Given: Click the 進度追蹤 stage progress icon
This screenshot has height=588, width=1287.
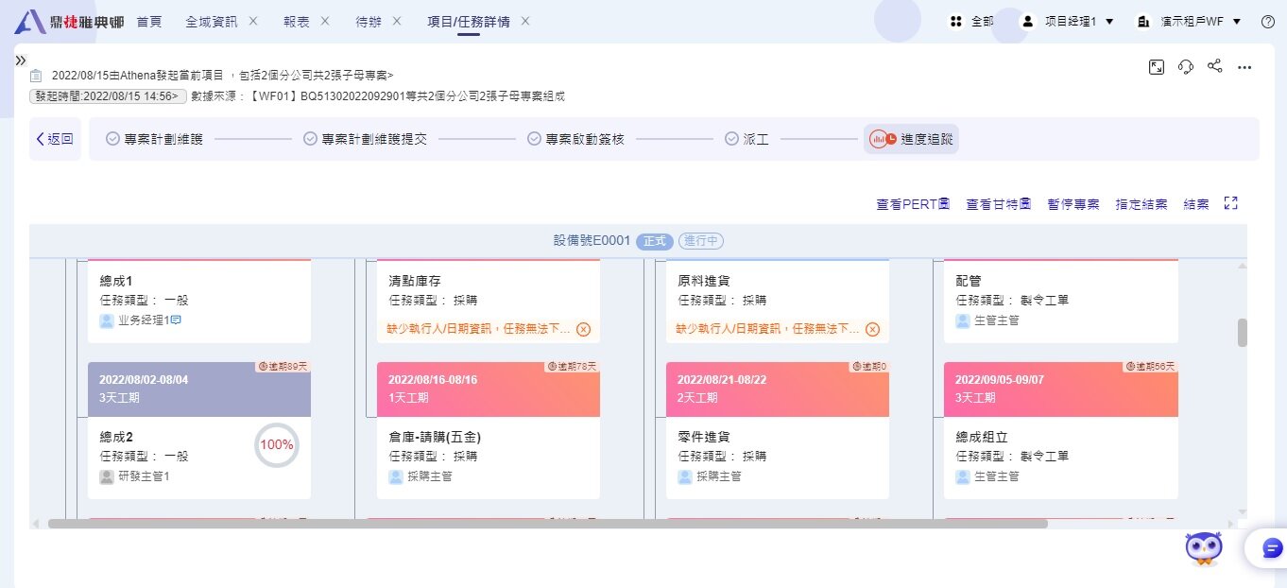Looking at the screenshot, I should (x=881, y=138).
